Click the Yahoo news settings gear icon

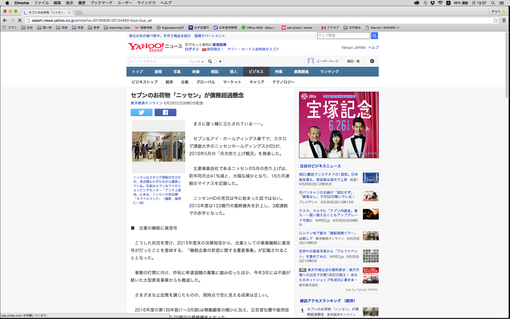[x=372, y=61]
